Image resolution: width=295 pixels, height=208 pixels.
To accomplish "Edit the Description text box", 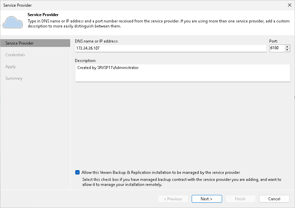I will 182,73.
